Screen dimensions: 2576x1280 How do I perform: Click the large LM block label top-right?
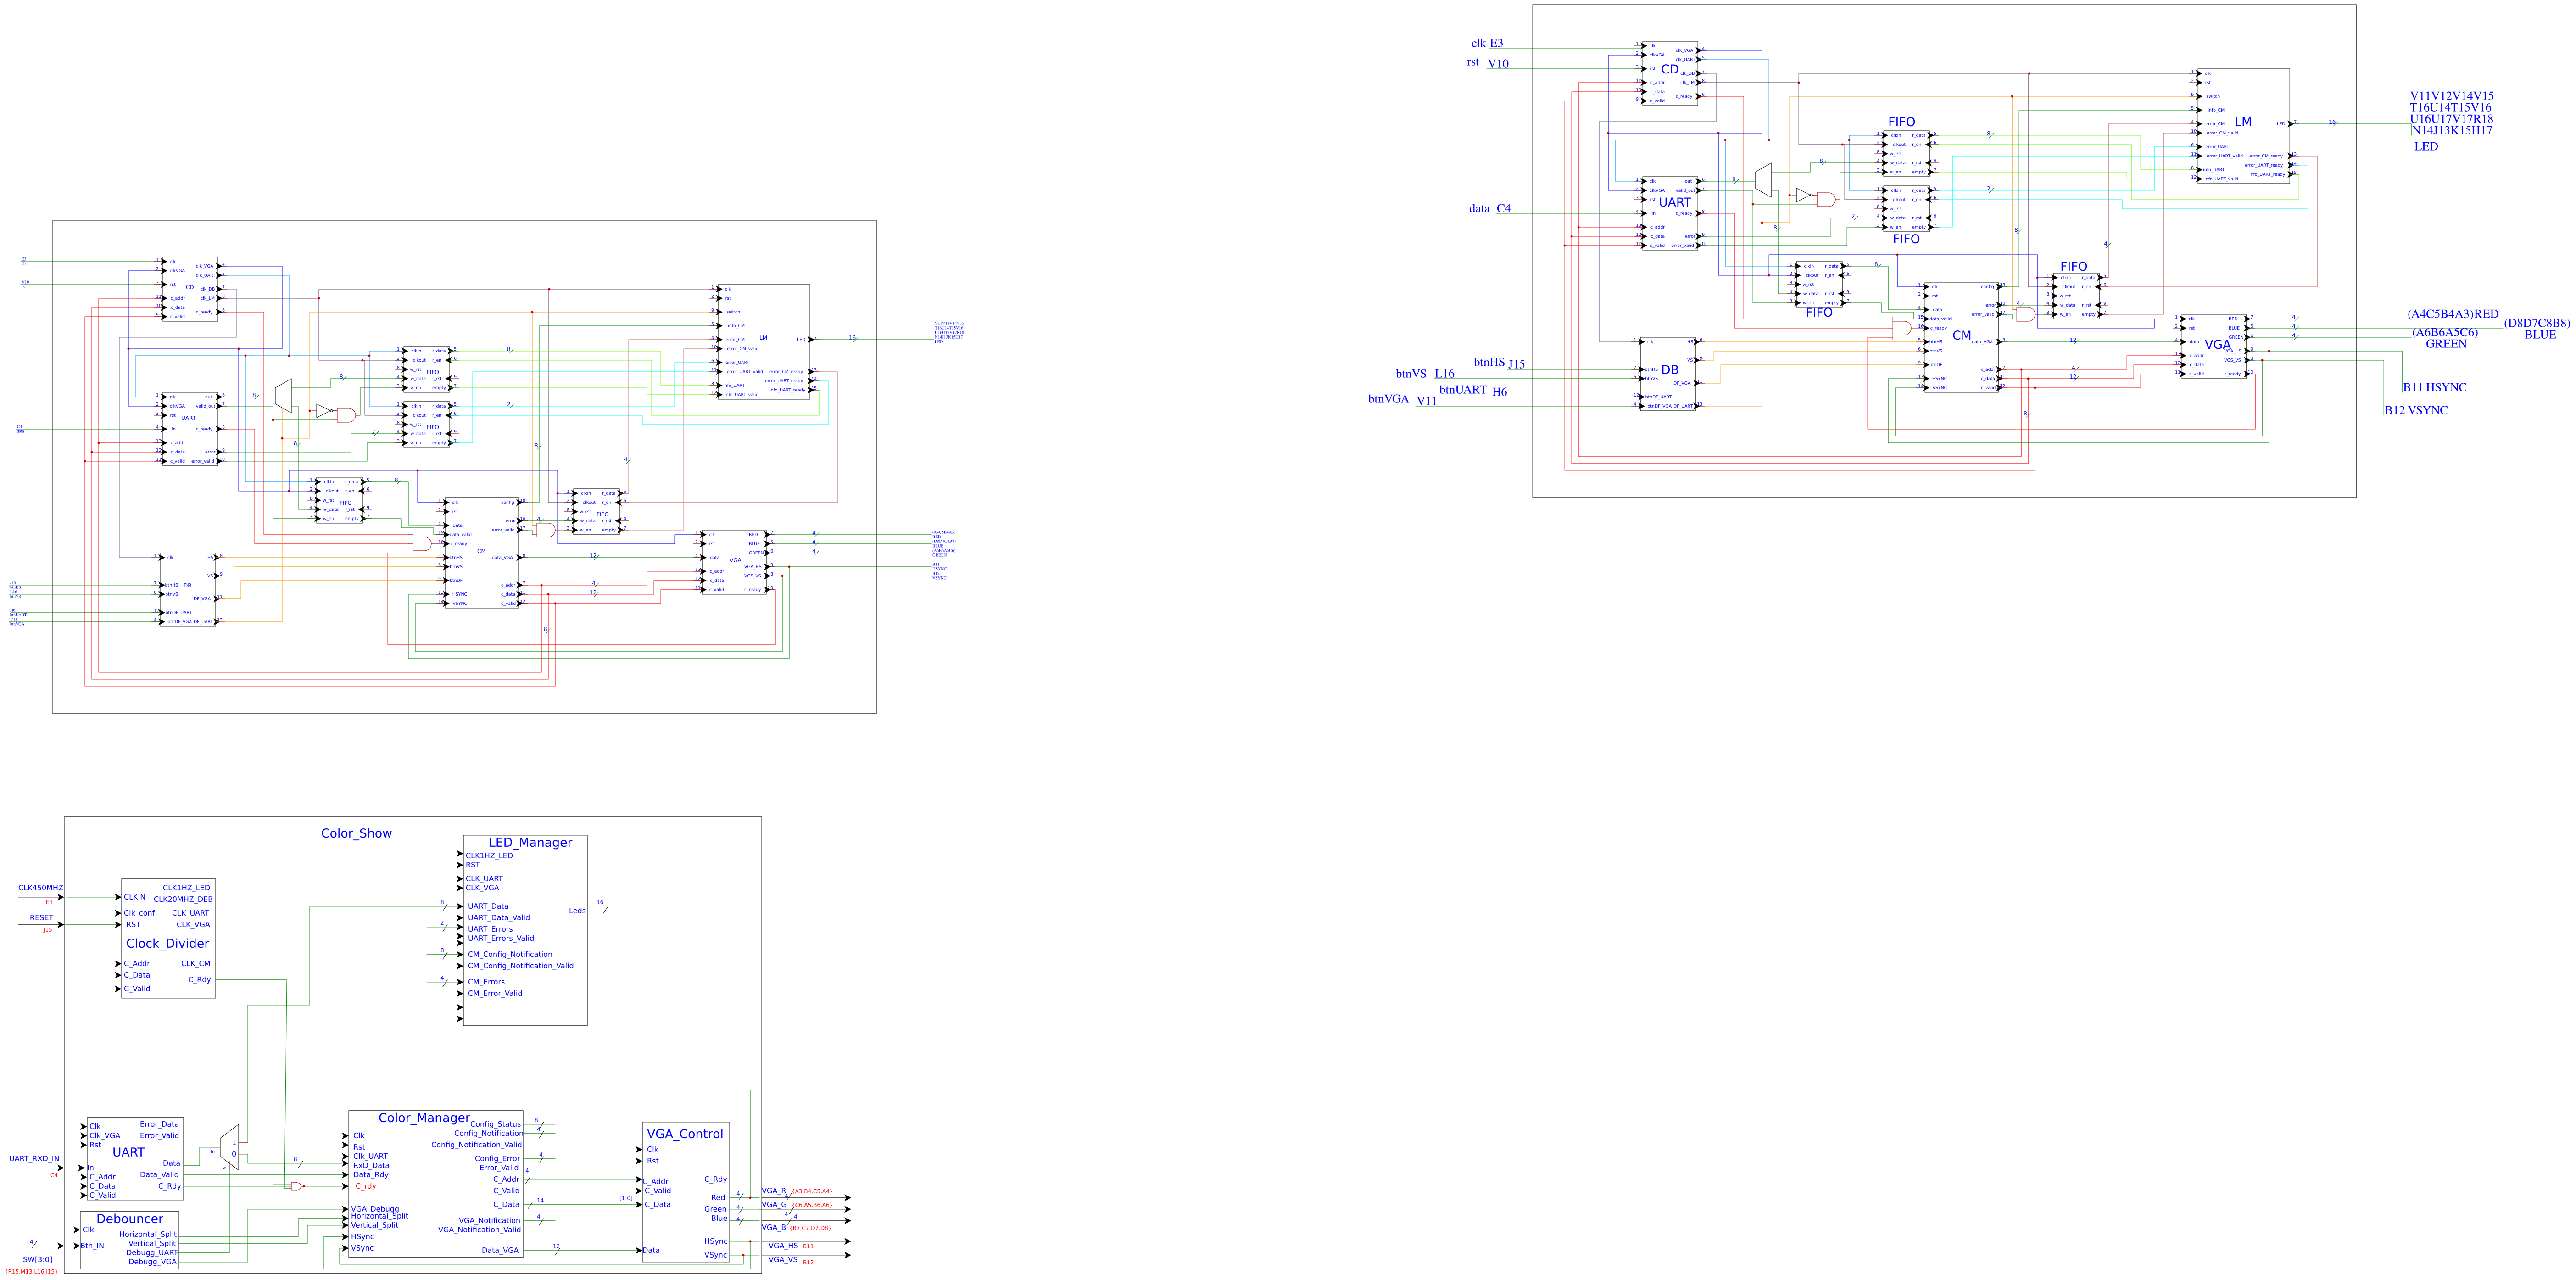coord(2243,122)
